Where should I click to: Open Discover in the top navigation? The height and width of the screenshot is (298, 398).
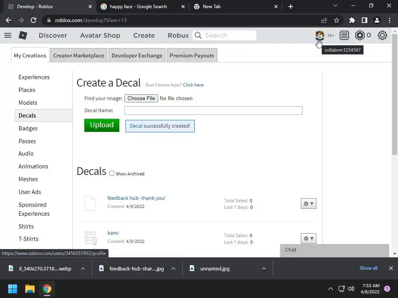53,35
